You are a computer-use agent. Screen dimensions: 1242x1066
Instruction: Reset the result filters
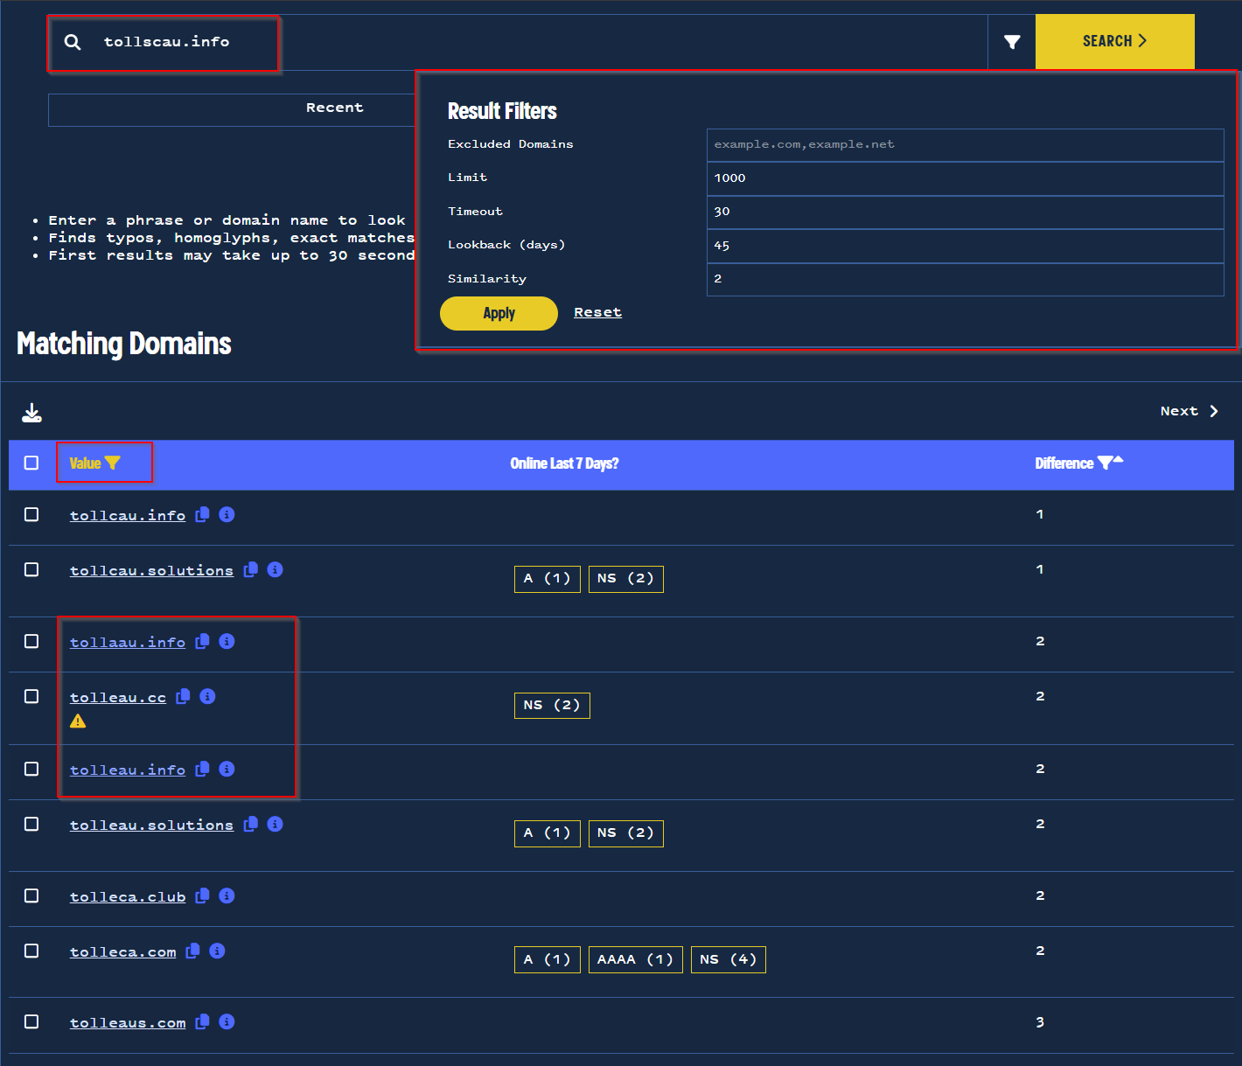(597, 312)
